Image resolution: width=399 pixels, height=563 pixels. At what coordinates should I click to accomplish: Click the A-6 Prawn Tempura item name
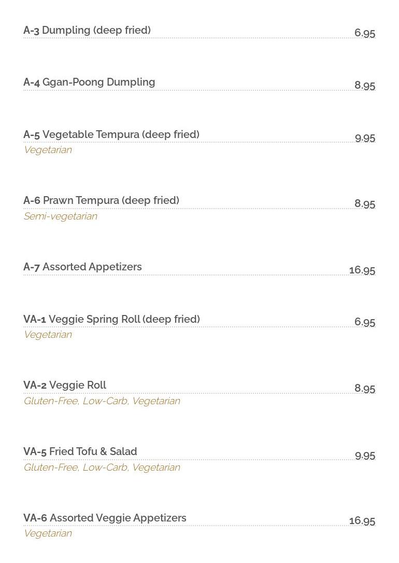coord(101,201)
